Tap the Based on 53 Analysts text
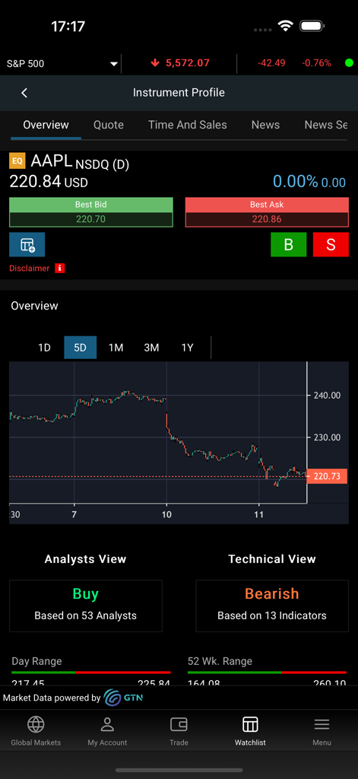Image resolution: width=358 pixels, height=779 pixels. 85,615
